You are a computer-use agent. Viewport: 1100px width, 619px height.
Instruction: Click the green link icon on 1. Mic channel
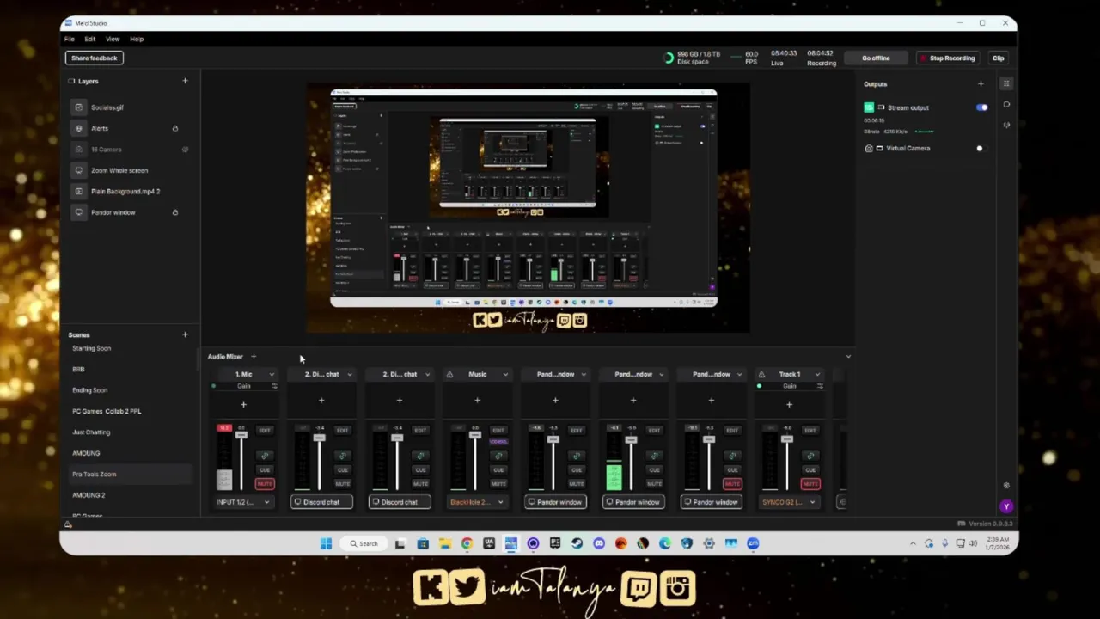pos(265,456)
